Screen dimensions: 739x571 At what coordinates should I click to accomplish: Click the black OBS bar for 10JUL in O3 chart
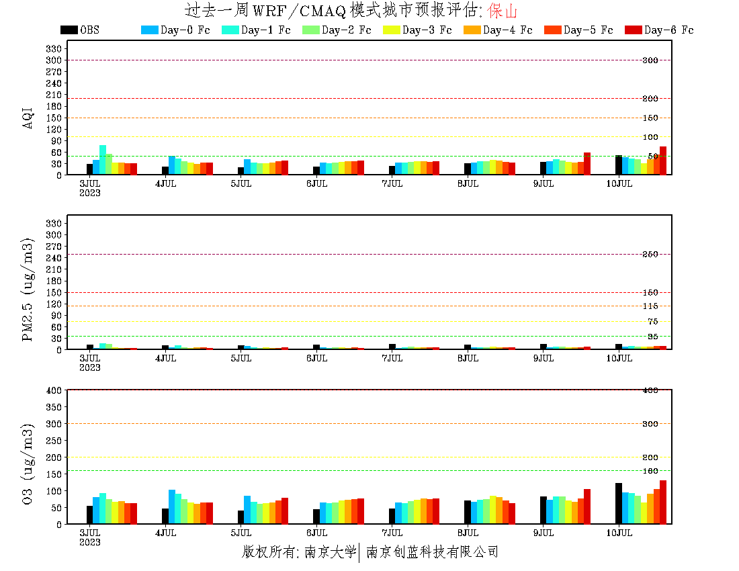619,503
